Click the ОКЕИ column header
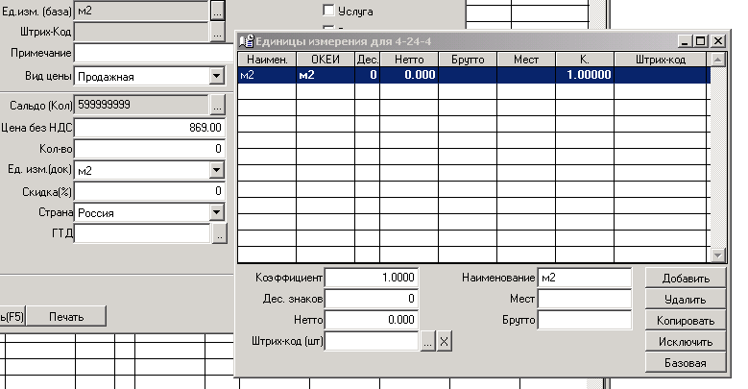Image resolution: width=748 pixels, height=389 pixels. coord(326,60)
